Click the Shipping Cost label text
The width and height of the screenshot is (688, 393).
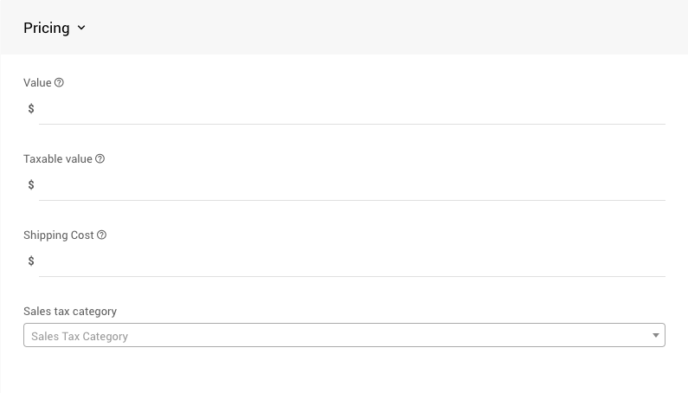tap(58, 235)
